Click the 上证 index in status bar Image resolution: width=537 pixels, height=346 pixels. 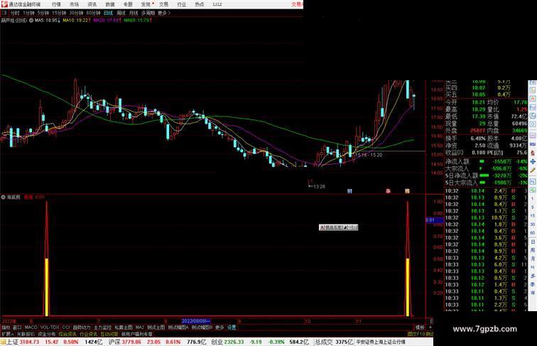coord(13,342)
